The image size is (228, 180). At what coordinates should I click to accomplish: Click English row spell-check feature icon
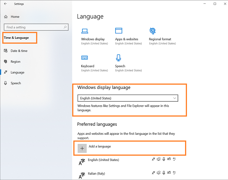click(x=174, y=159)
